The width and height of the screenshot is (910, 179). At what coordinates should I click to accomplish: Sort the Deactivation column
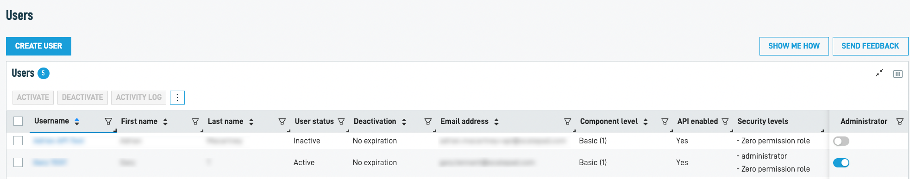[x=404, y=122]
